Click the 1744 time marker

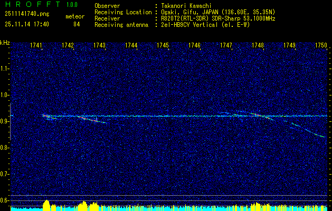coord(131,45)
